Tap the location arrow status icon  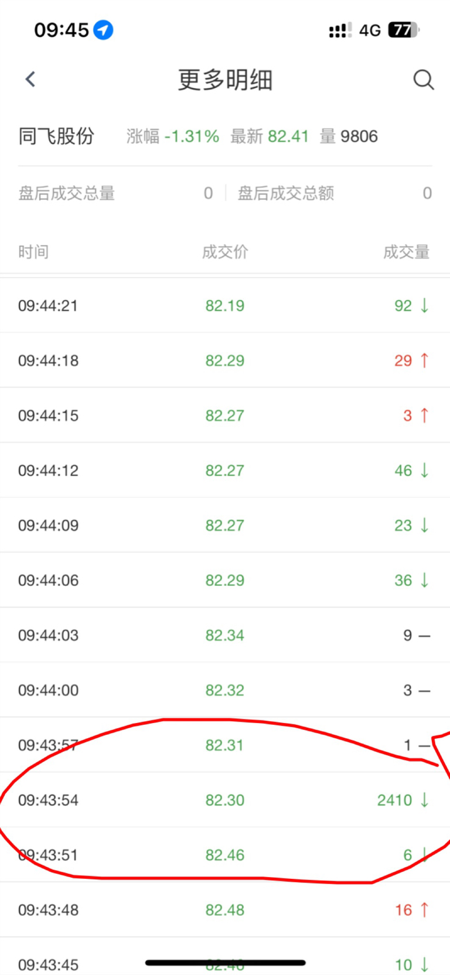coord(104,30)
